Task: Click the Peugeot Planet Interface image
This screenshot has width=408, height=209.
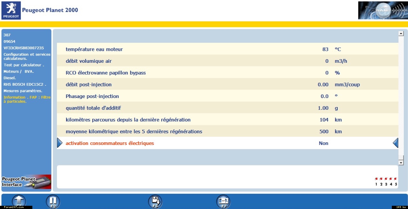Action: [x=27, y=182]
